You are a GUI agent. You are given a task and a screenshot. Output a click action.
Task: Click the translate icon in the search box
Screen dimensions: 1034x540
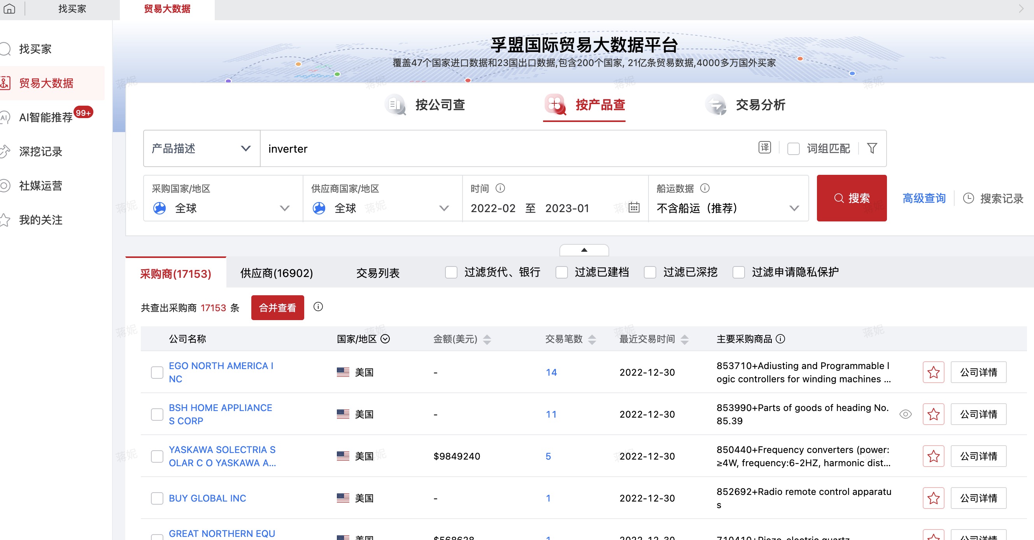click(765, 148)
